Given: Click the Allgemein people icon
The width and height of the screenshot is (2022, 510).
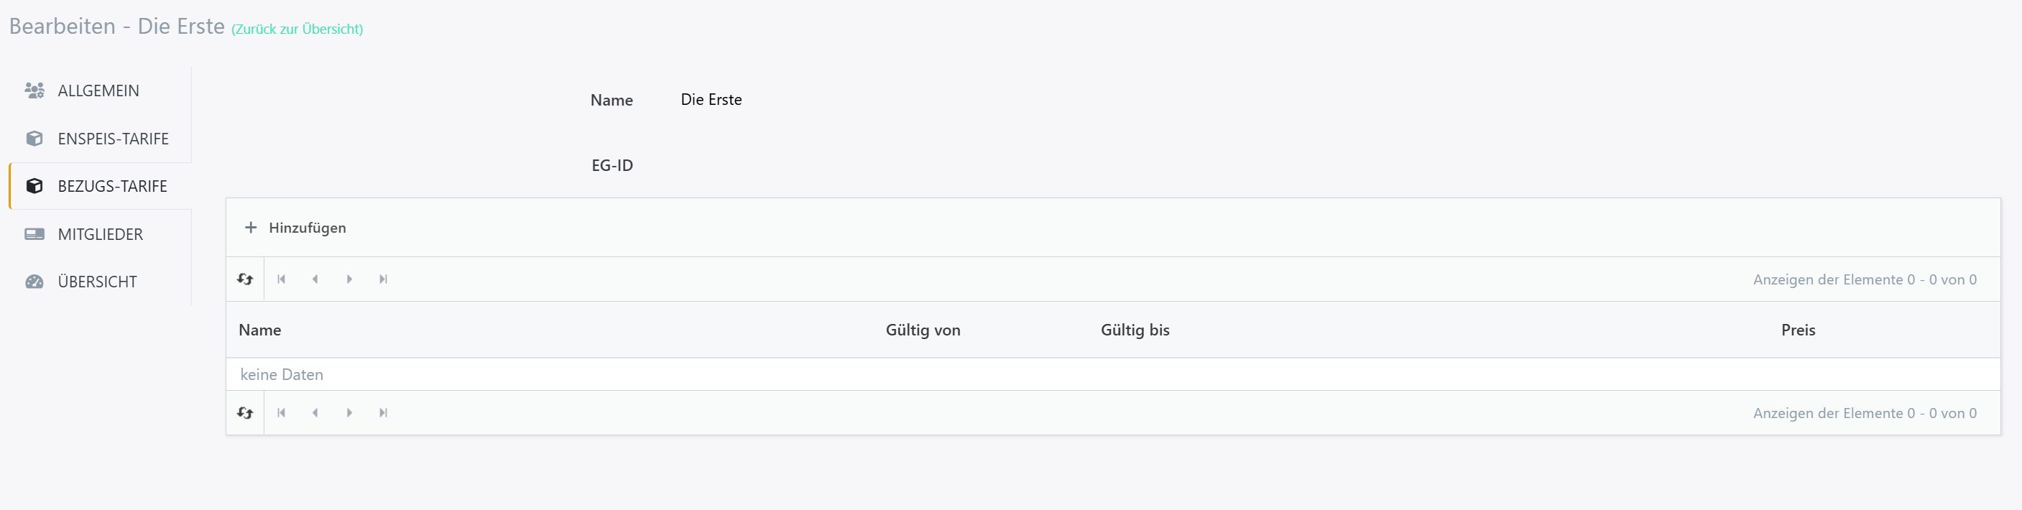Looking at the screenshot, I should pyautogui.click(x=34, y=91).
